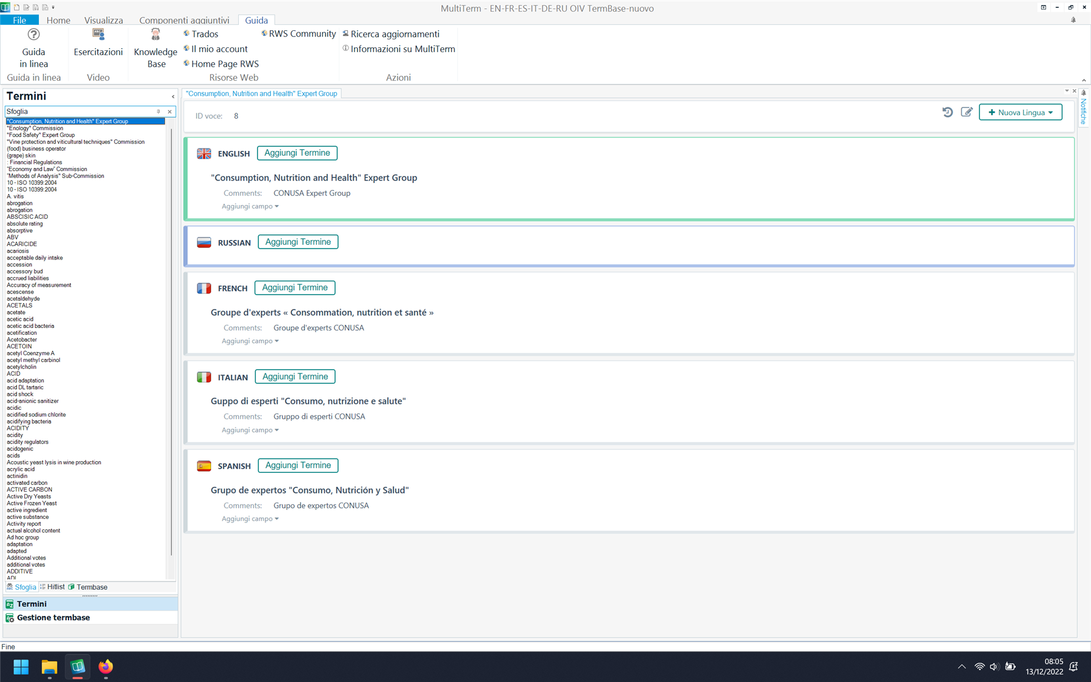Open Il mio account link
Image resolution: width=1091 pixels, height=682 pixels.
[215, 49]
